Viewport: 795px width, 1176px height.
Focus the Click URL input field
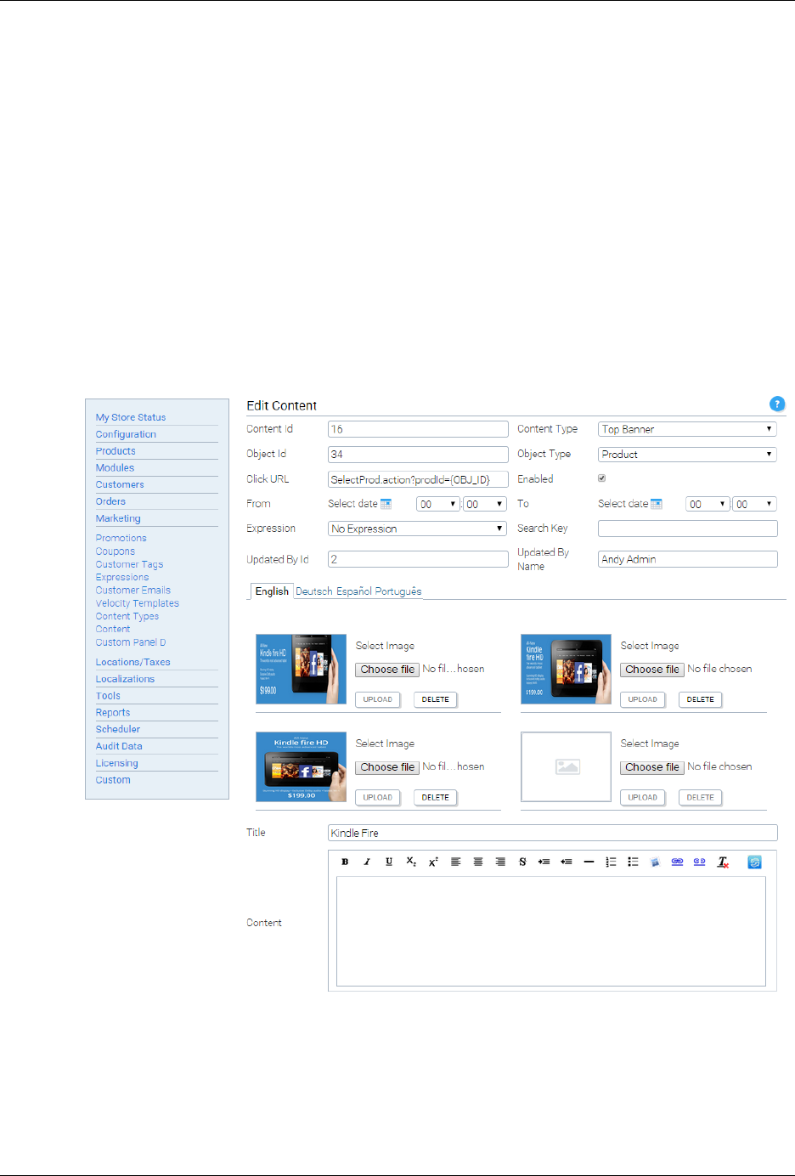pos(418,479)
